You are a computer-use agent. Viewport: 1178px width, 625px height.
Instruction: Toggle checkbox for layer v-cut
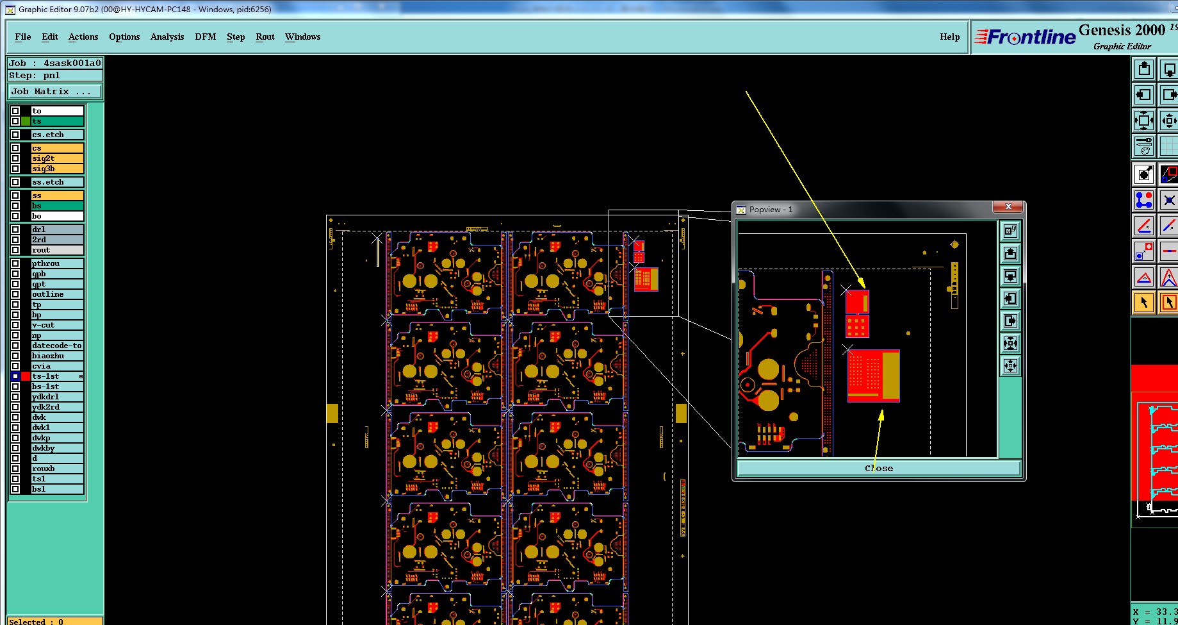click(x=15, y=325)
